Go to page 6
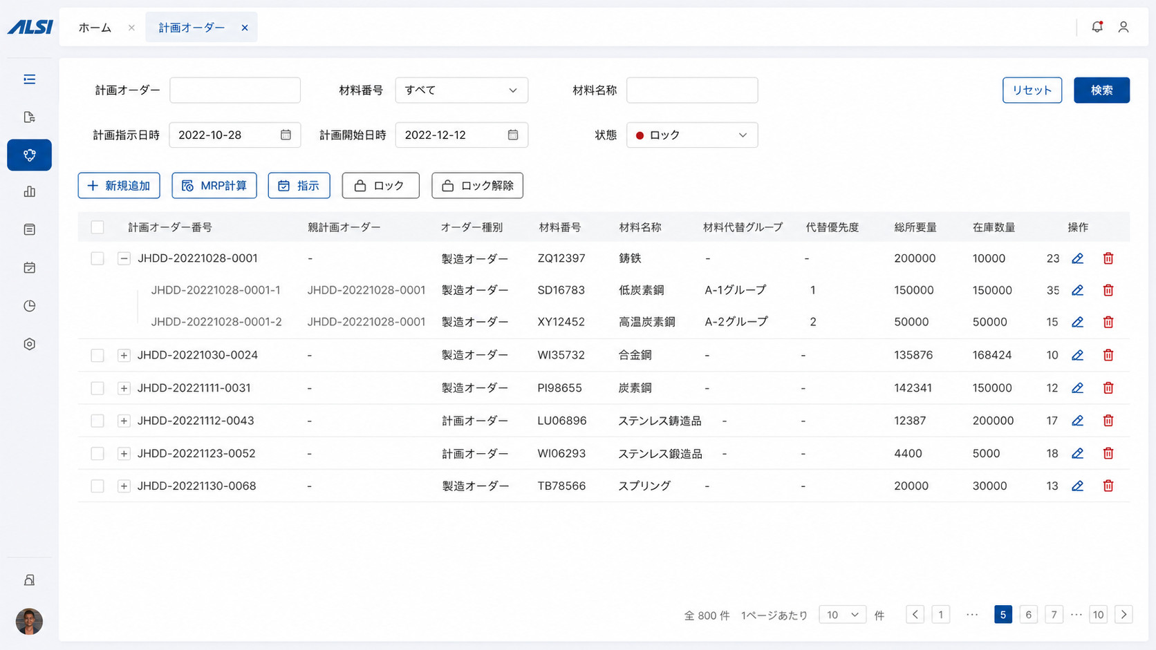Screen dimensions: 1156x650 click(1028, 615)
